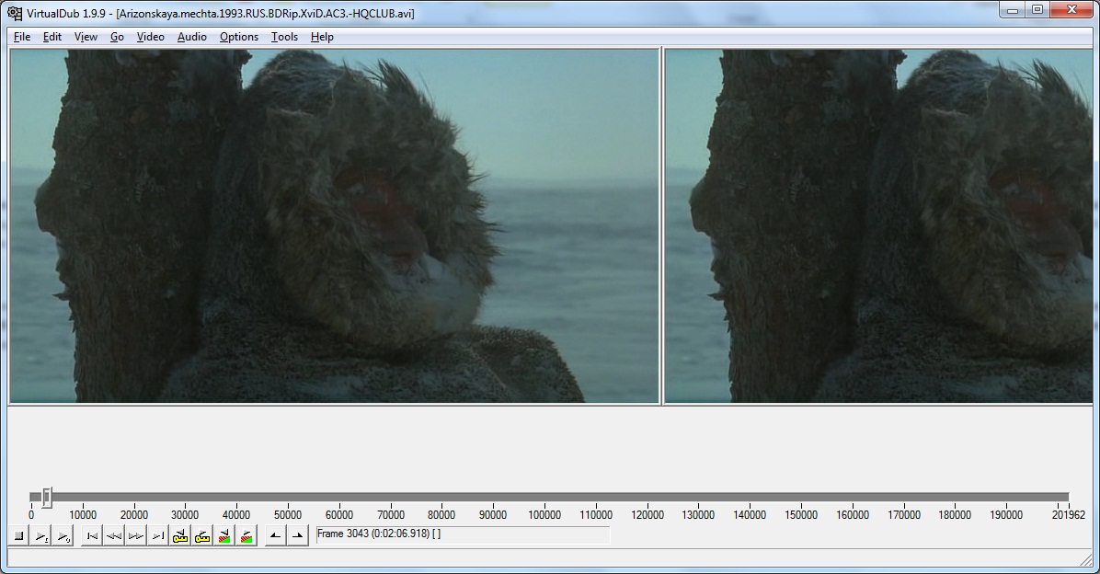This screenshot has width=1100, height=574.
Task: Minimize the VirtualDub window
Action: [x=1013, y=10]
